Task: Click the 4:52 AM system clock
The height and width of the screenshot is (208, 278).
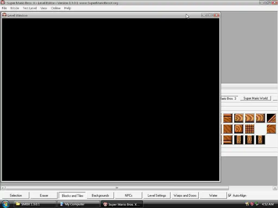Action: pos(267,204)
